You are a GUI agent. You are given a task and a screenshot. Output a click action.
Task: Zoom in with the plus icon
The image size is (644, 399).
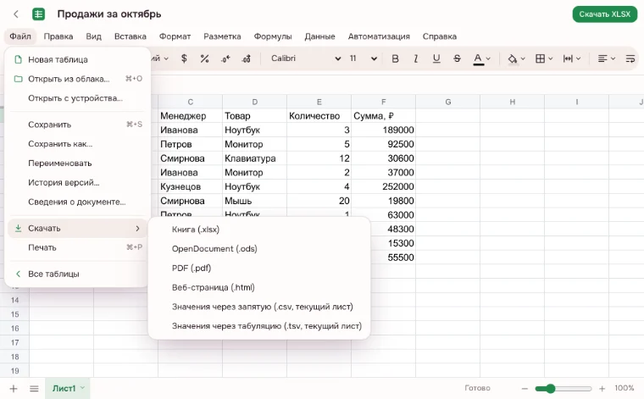click(x=602, y=388)
